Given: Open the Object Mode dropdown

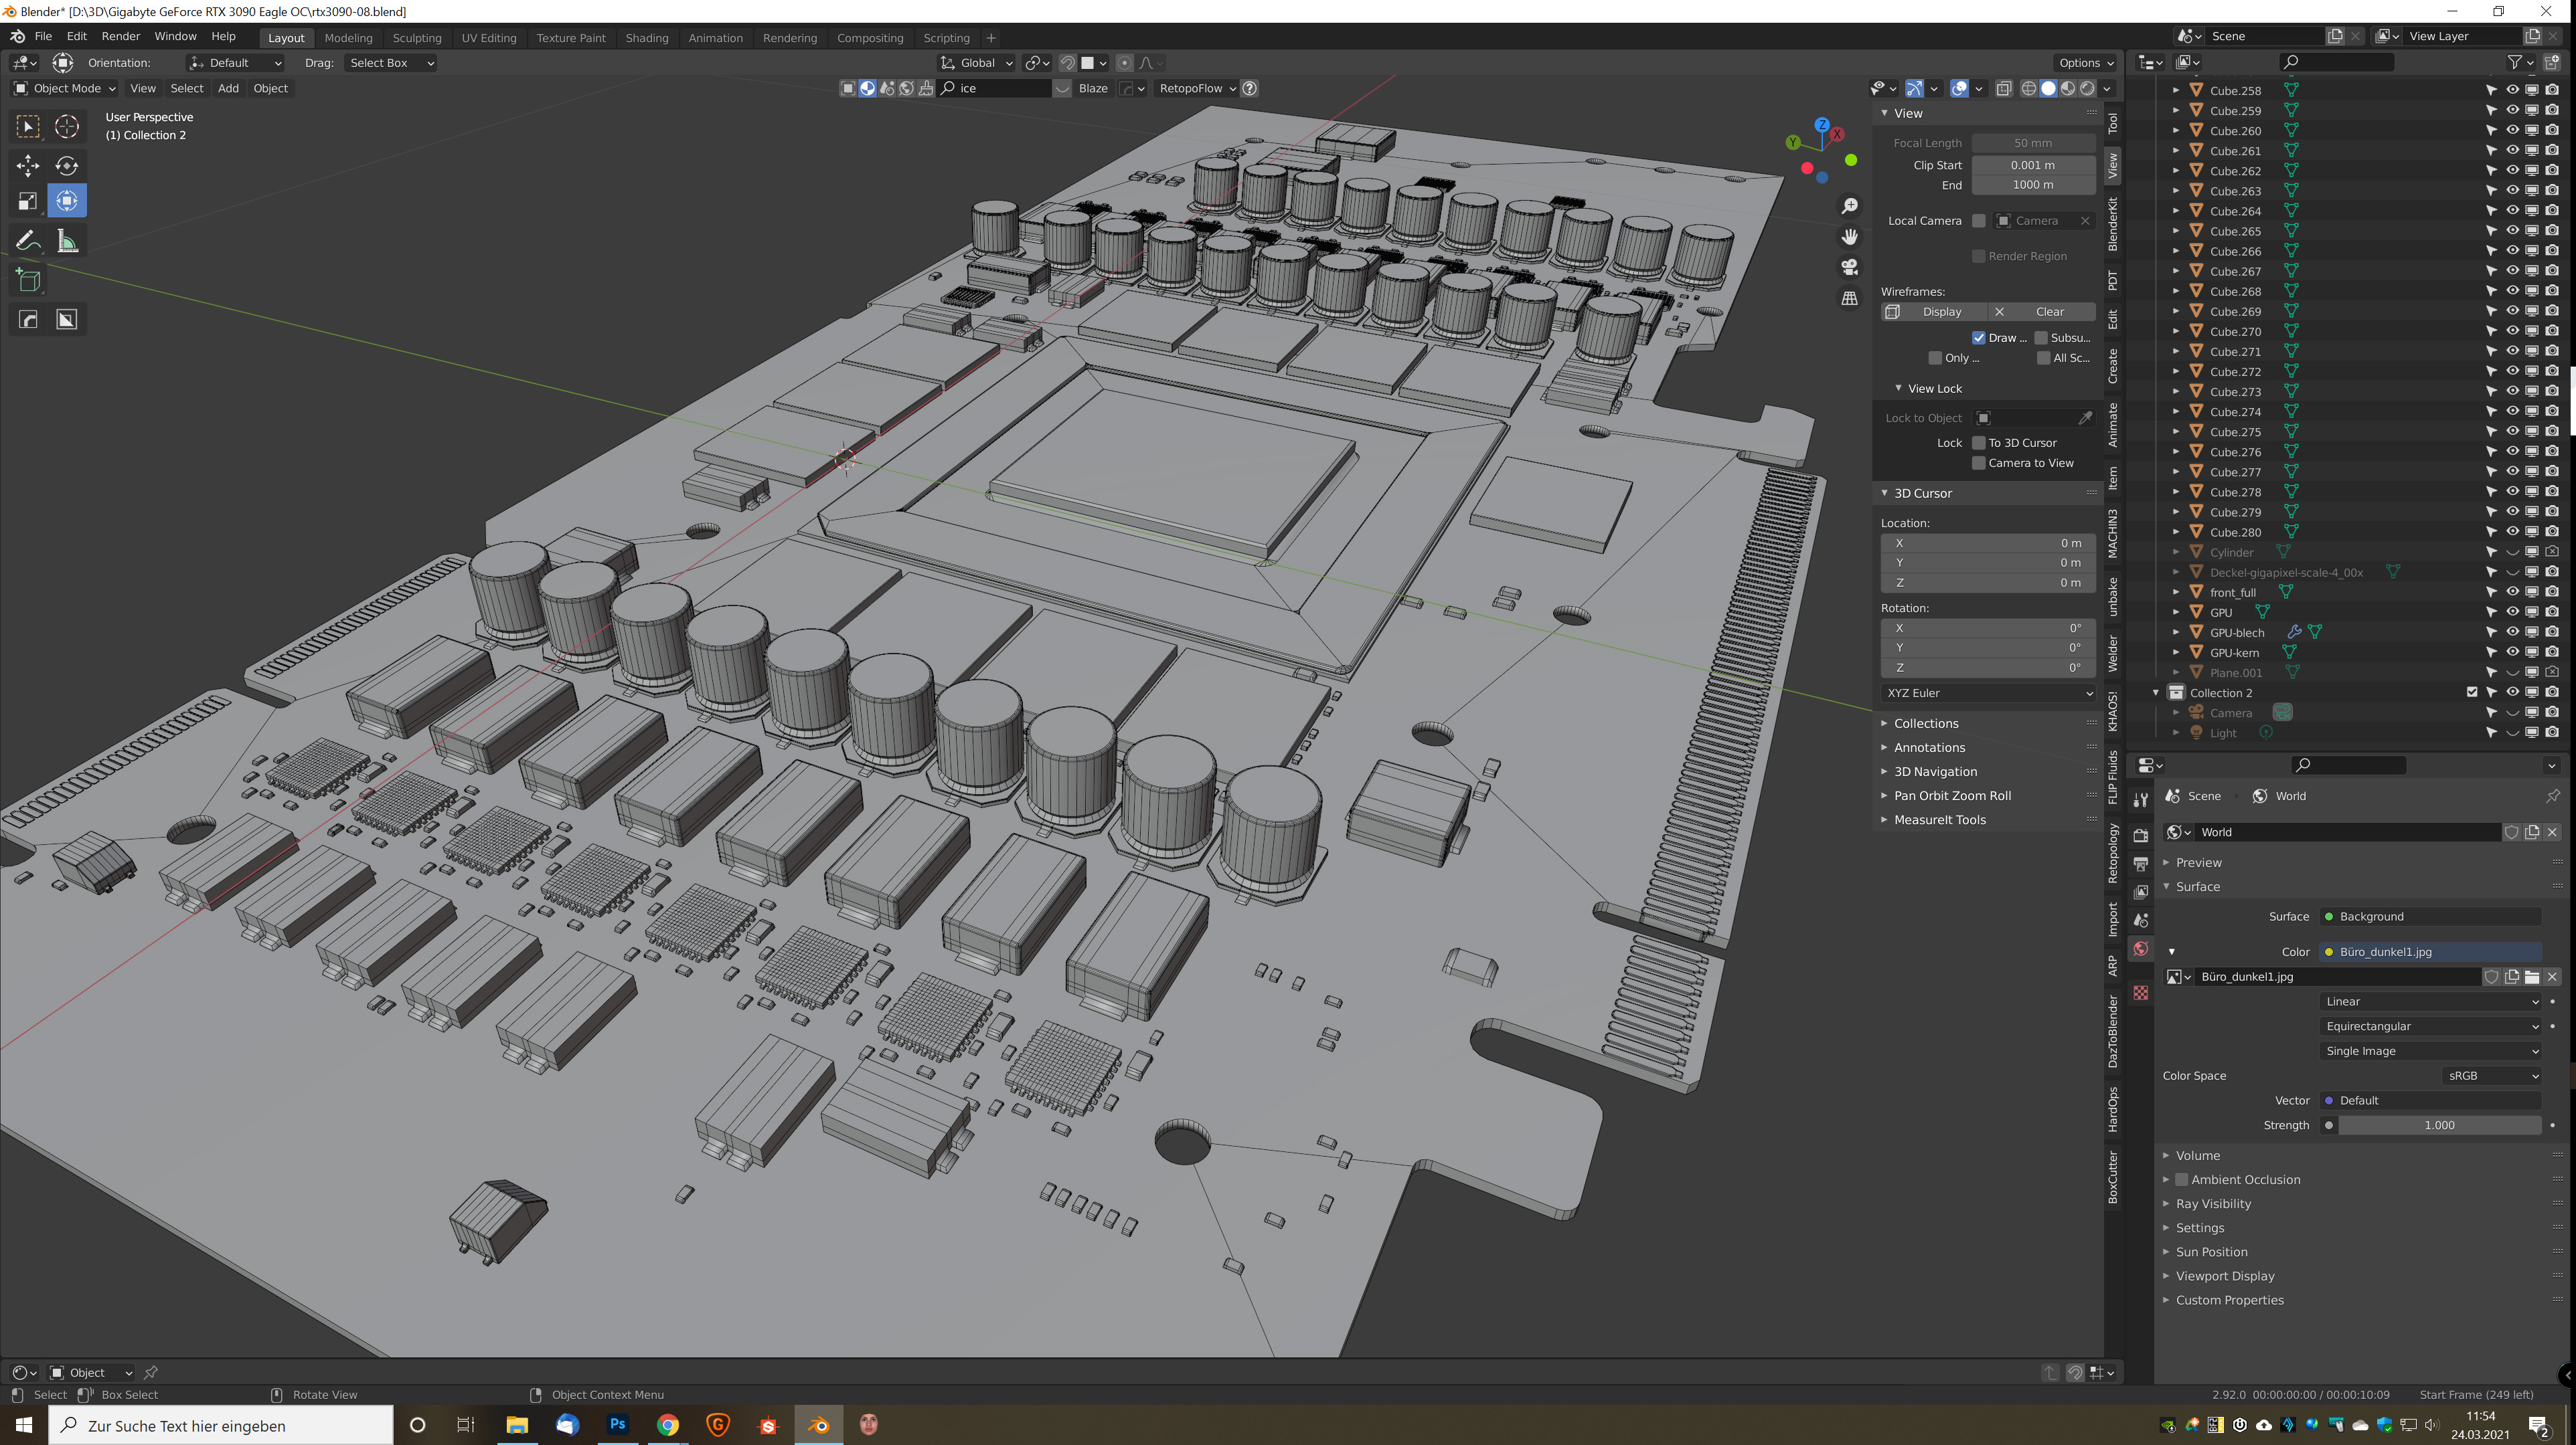Looking at the screenshot, I should [65, 88].
